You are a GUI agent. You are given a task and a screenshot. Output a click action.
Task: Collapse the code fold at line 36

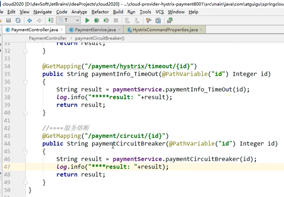(26, 82)
